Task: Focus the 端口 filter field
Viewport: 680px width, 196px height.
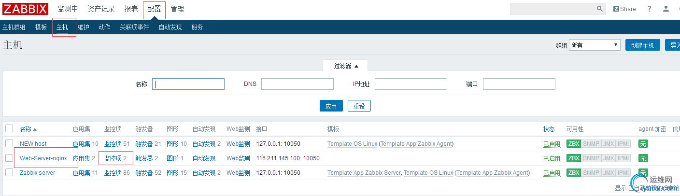Action: [519, 84]
